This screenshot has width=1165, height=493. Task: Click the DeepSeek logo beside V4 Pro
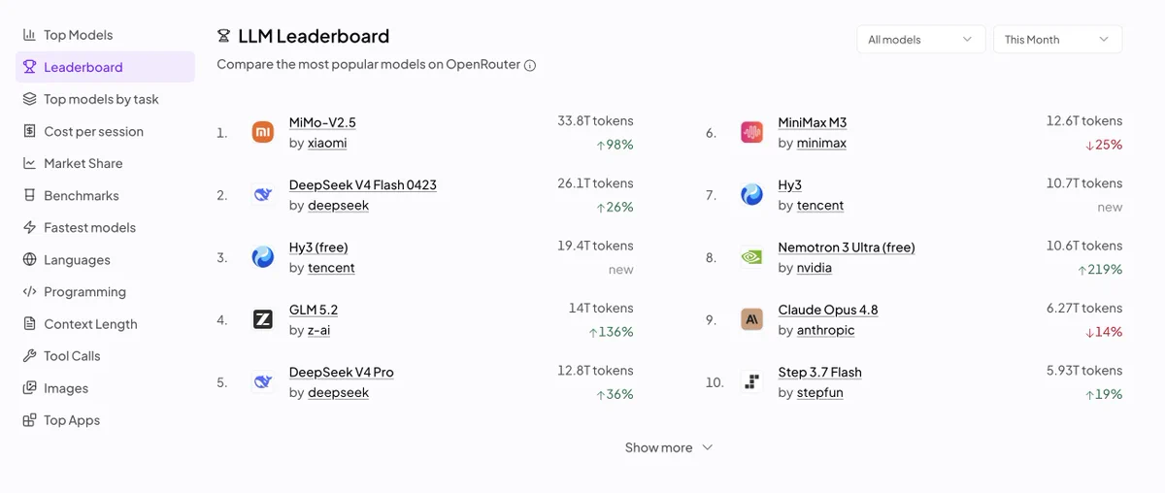click(x=262, y=382)
